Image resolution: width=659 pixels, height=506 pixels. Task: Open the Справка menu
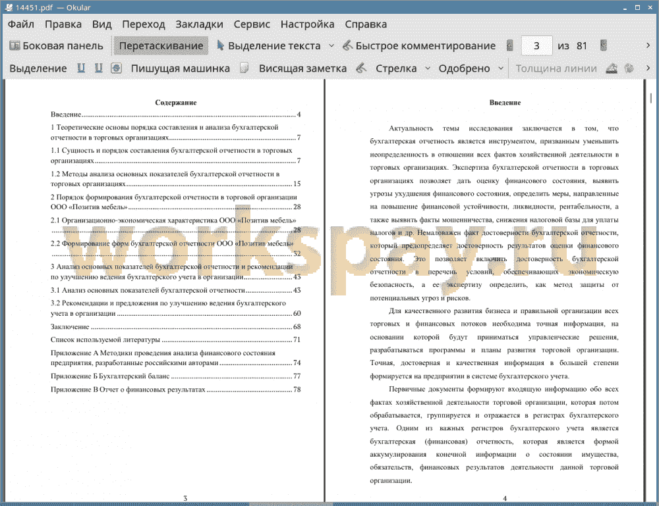[366, 24]
